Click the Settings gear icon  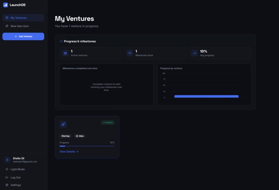(x=7, y=185)
